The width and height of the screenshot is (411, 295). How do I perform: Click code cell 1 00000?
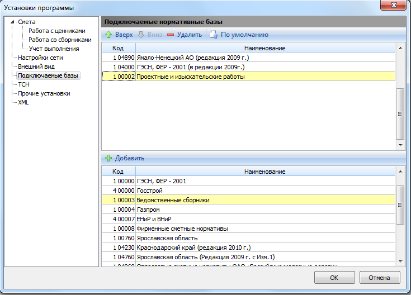[x=119, y=181]
